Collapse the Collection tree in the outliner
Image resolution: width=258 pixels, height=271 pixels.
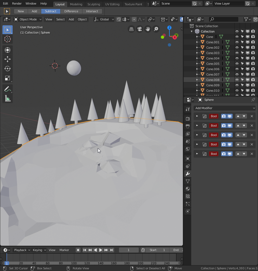pyautogui.click(x=191, y=31)
